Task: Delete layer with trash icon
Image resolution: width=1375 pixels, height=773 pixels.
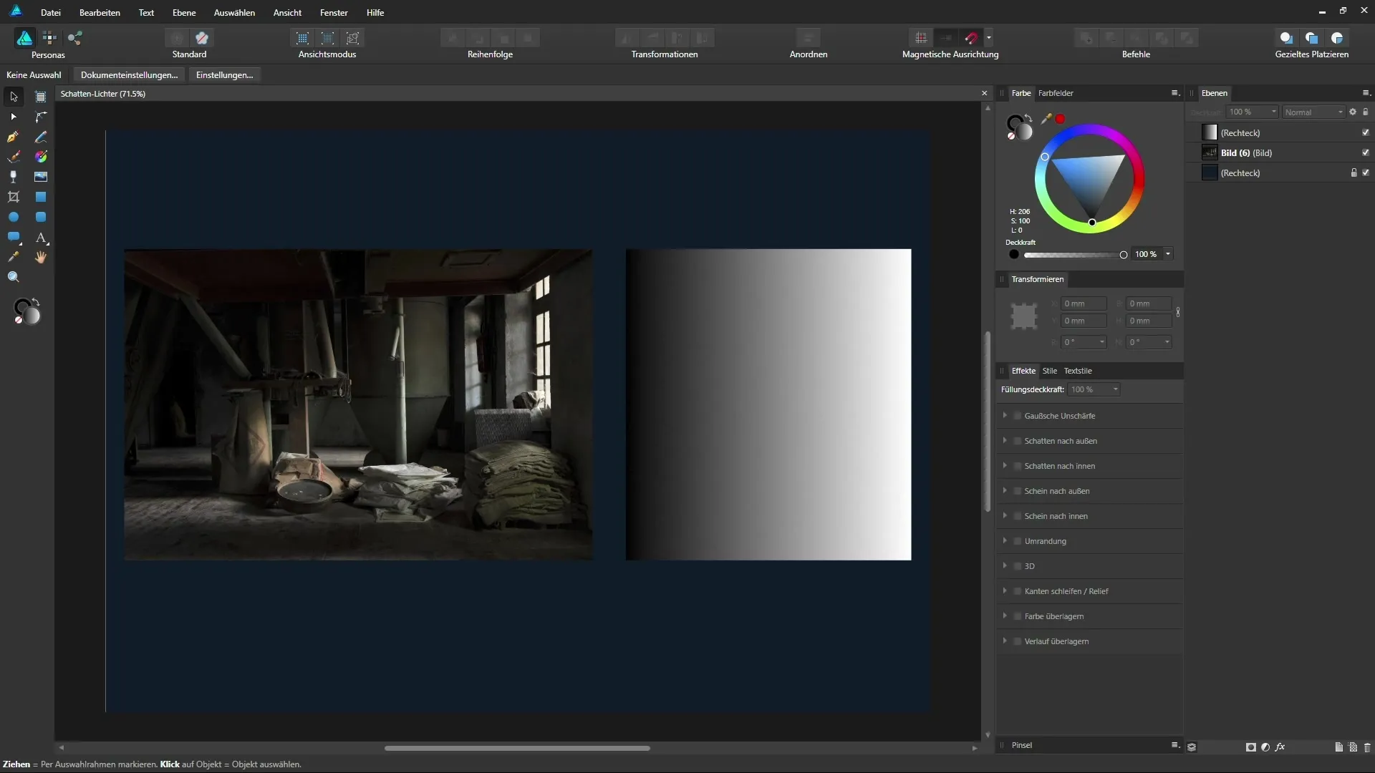Action: [1367, 747]
